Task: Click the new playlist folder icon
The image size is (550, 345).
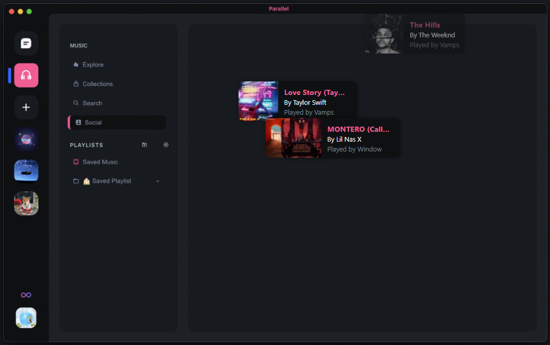Action: click(144, 145)
